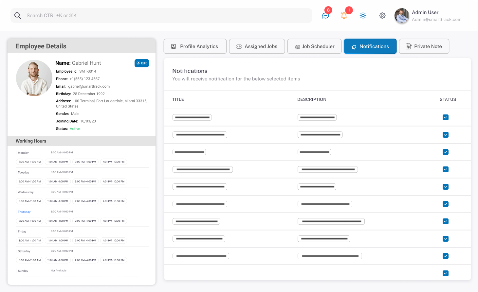
Task: Open settings via the gear icon
Action: [382, 15]
